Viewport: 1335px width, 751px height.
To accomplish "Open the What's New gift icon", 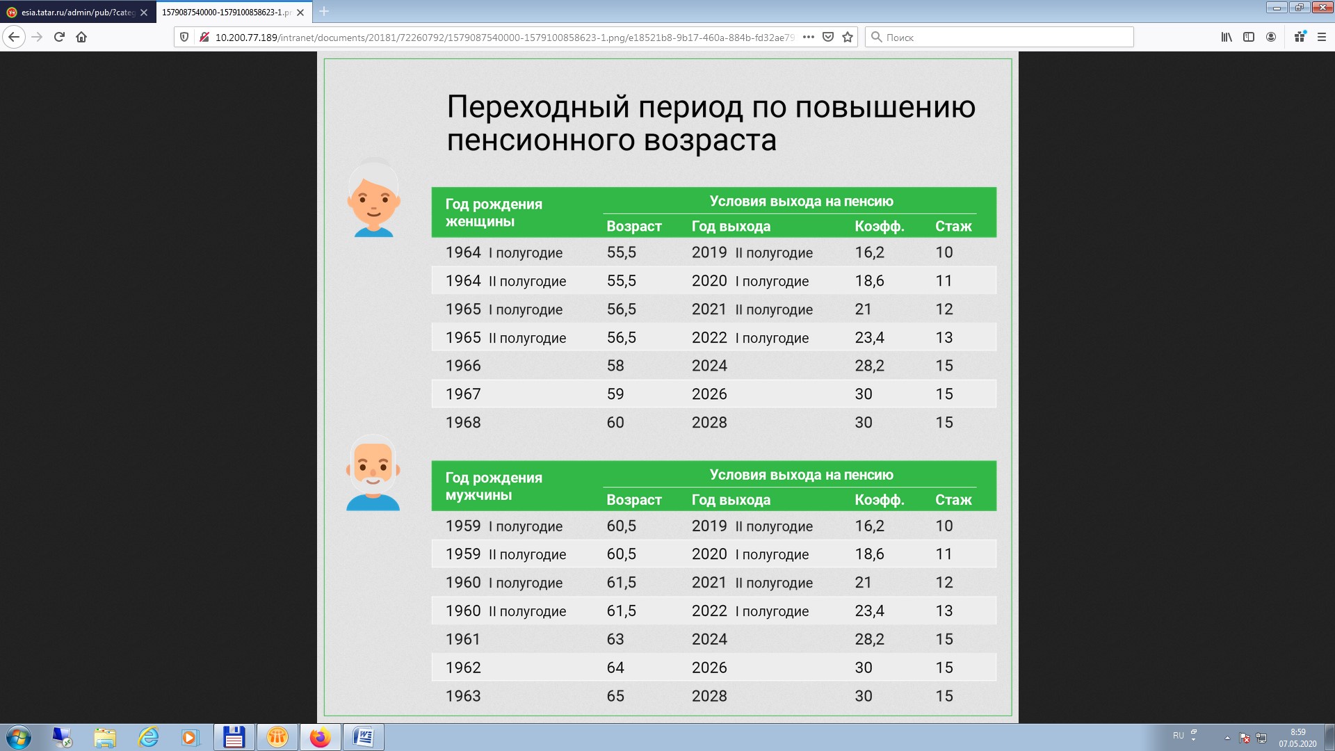I will tap(1300, 37).
